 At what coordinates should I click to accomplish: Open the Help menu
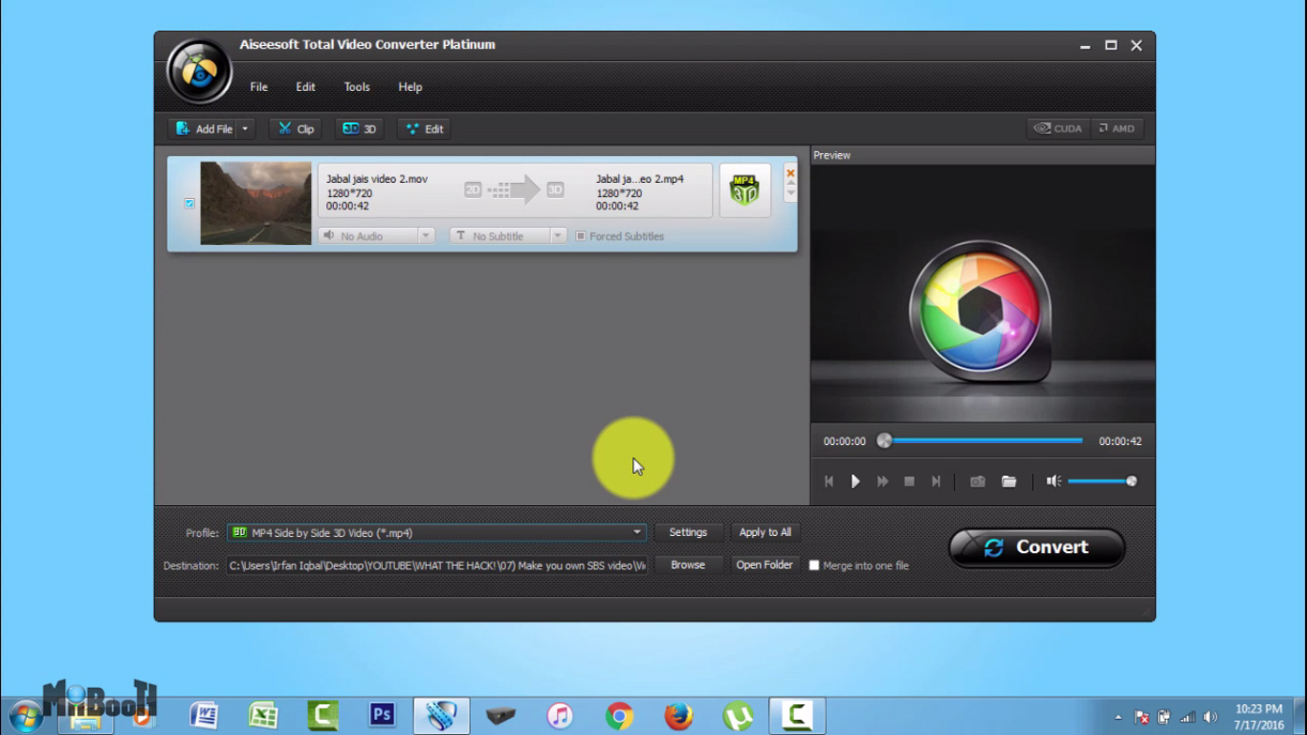point(410,87)
